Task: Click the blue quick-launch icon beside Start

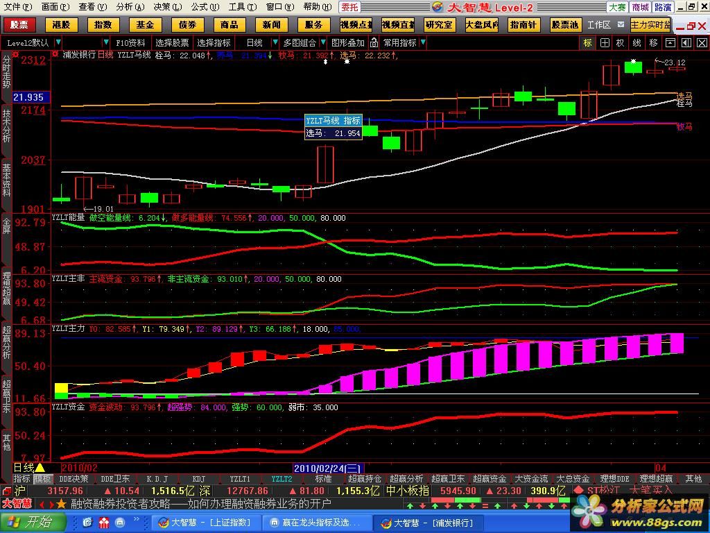Action: tap(87, 523)
